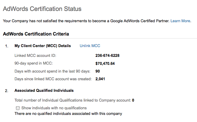Click the 2,041 days since creation value

click(x=100, y=79)
